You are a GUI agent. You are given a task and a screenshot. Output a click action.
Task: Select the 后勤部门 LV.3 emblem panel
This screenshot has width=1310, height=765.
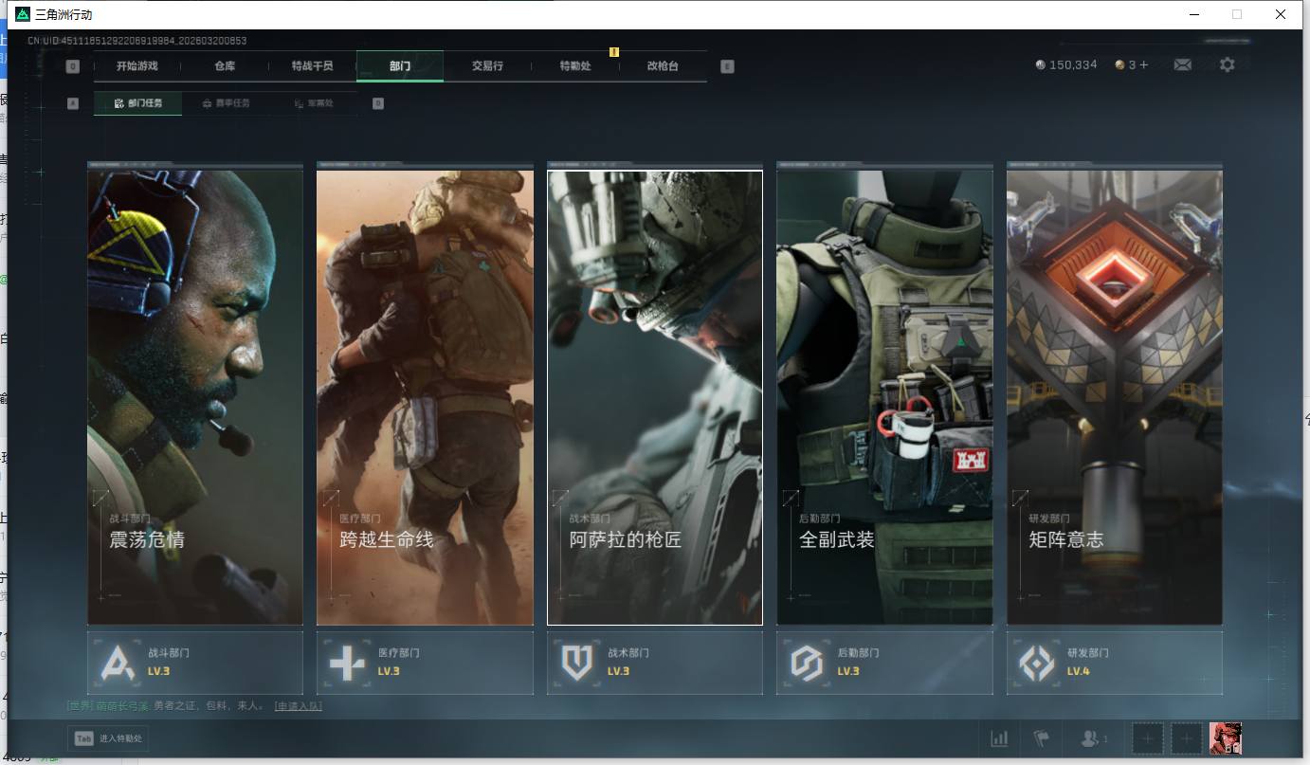pyautogui.click(x=884, y=663)
